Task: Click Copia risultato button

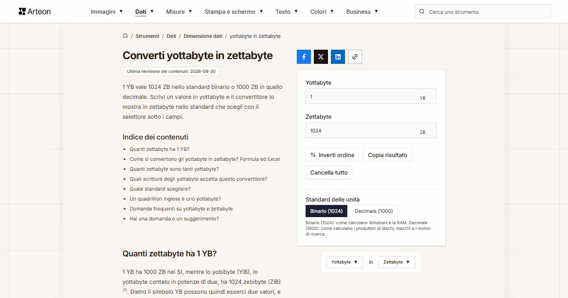Action: click(x=388, y=155)
